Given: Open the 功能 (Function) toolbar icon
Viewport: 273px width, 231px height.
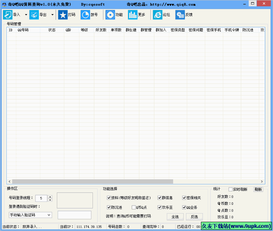Looking at the screenshot, I should (x=110, y=15).
